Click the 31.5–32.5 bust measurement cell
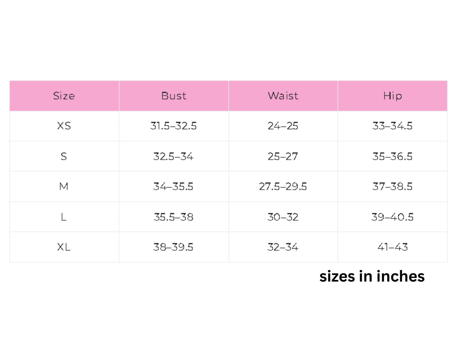The height and width of the screenshot is (343, 457). 174,126
